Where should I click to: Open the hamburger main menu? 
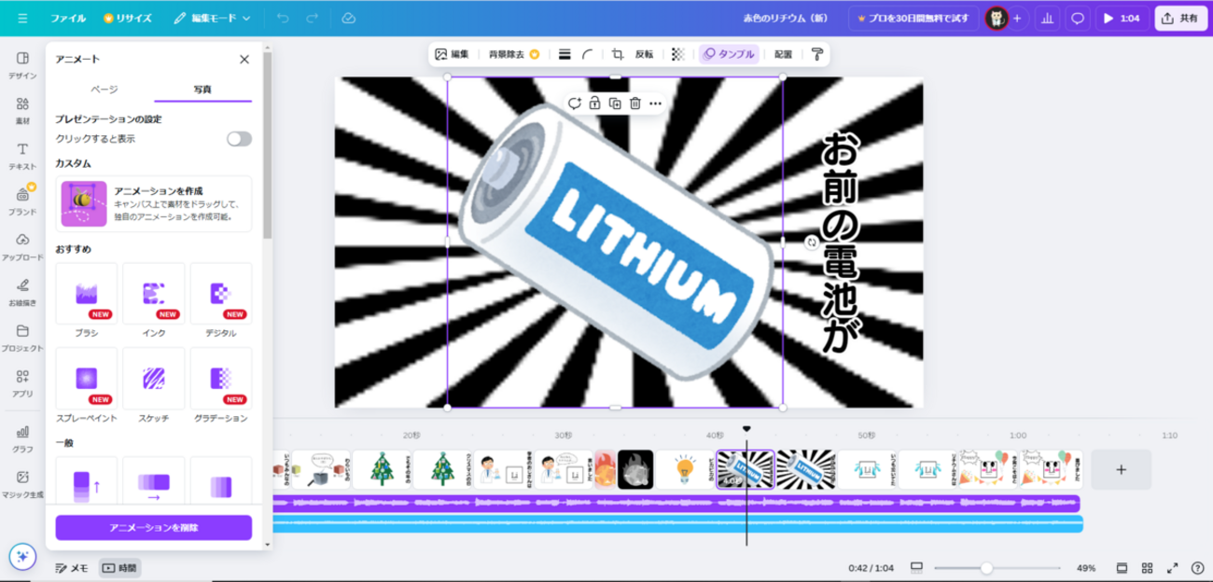pyautogui.click(x=22, y=18)
